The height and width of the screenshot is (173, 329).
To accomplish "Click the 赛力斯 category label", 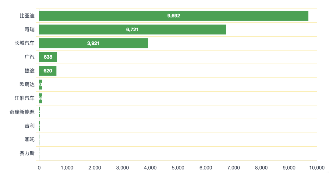I will coord(27,153).
